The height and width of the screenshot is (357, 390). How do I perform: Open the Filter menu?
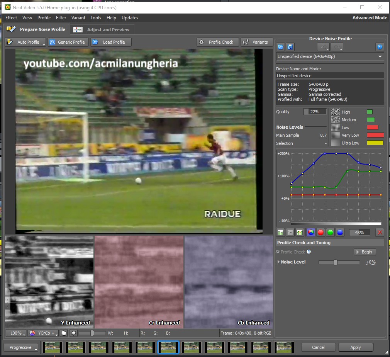pyautogui.click(x=61, y=18)
